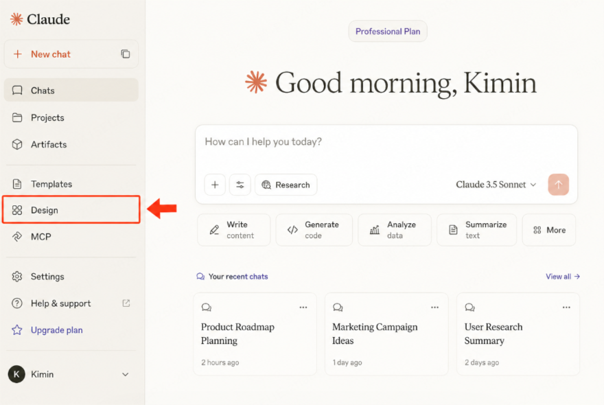
Task: Expand the Kimin account menu chevron
Action: tap(125, 374)
